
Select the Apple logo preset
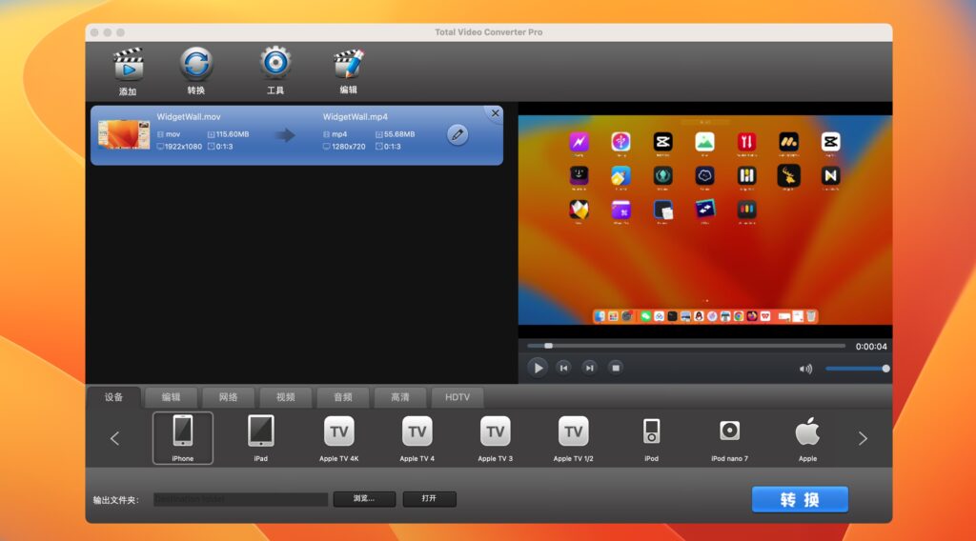[x=807, y=438]
